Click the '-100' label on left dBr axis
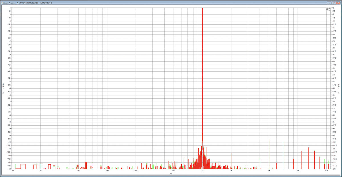Viewport: 342px width, 177px height. point(10,142)
